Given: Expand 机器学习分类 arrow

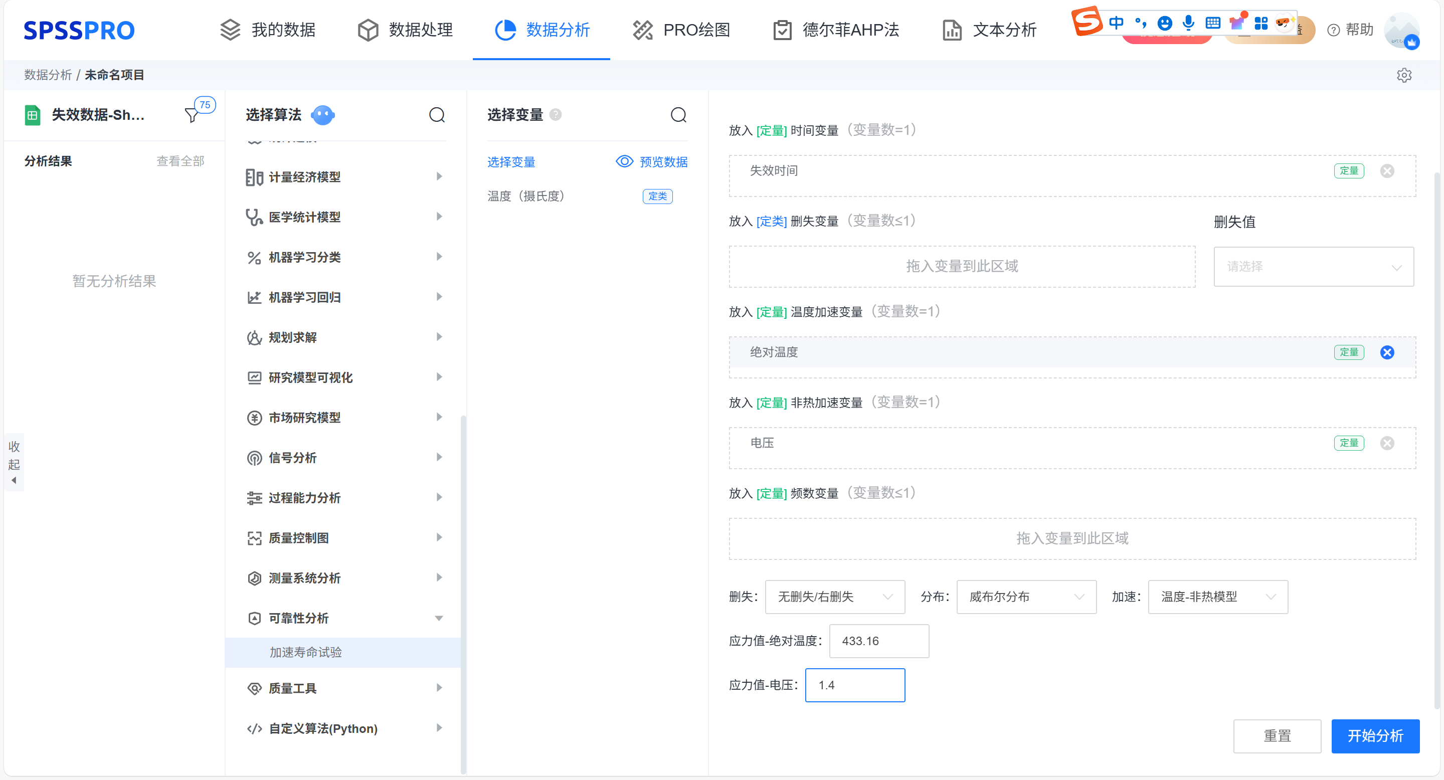Looking at the screenshot, I should click(439, 257).
